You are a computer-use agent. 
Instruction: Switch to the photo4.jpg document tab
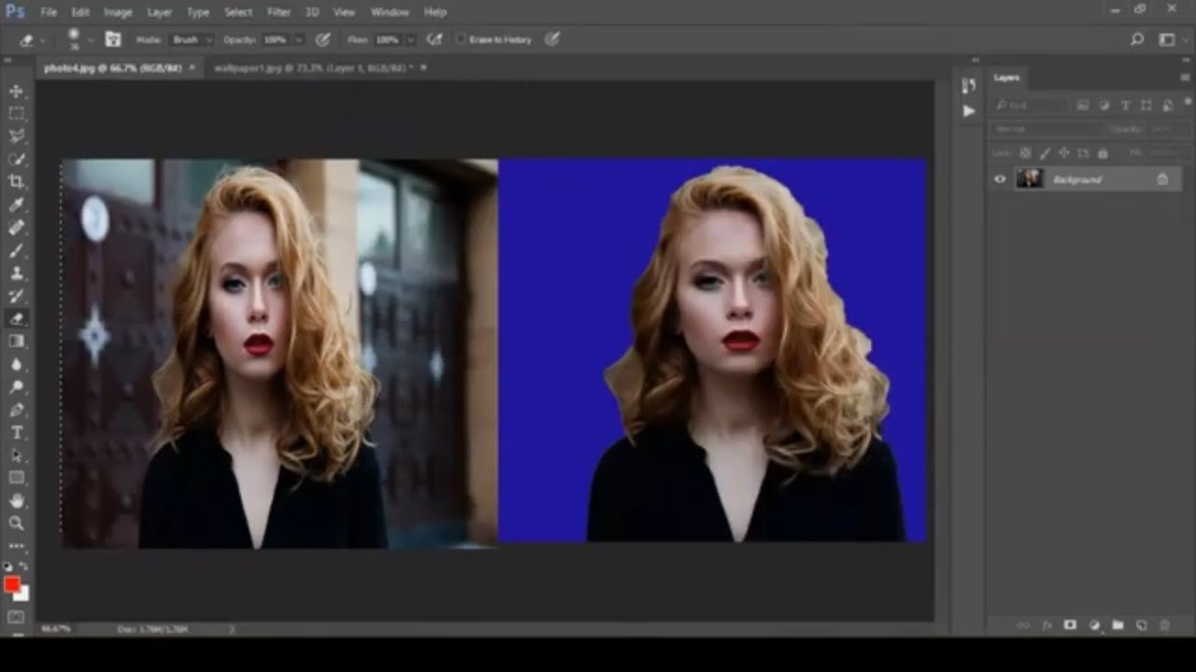pyautogui.click(x=112, y=68)
